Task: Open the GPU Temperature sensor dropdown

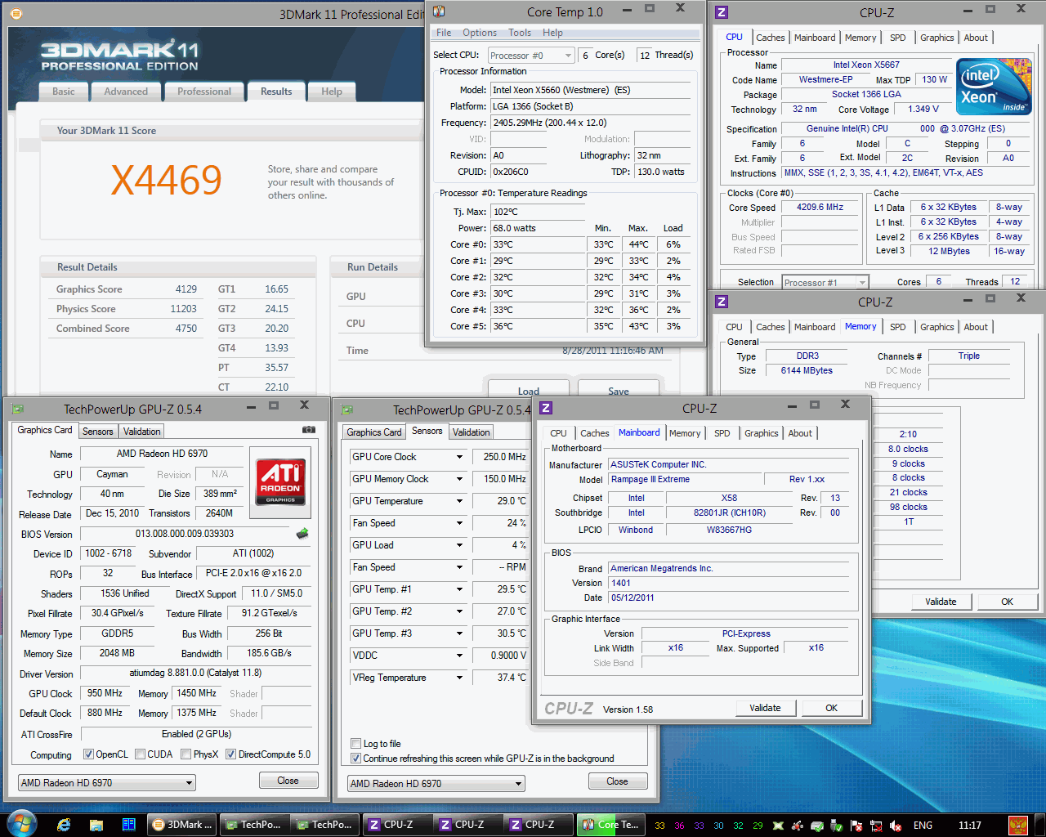Action: [x=460, y=501]
